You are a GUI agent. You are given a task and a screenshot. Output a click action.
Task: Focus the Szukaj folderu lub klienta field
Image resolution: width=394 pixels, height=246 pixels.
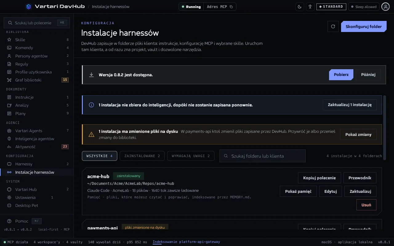(263, 156)
